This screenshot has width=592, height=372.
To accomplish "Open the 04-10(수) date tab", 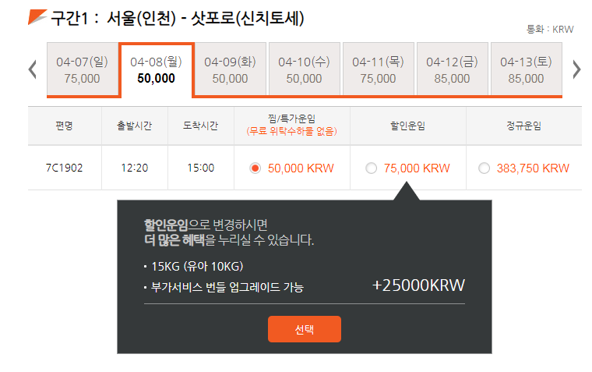I will tap(304, 69).
